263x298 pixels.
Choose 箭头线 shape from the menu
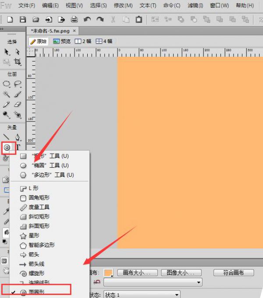click(x=50, y=264)
